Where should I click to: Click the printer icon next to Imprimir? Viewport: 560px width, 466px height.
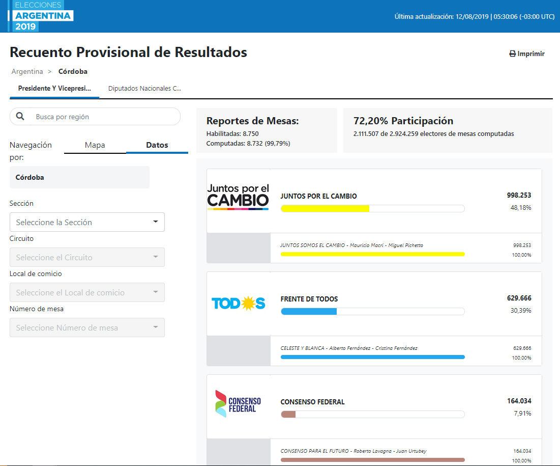click(x=512, y=53)
